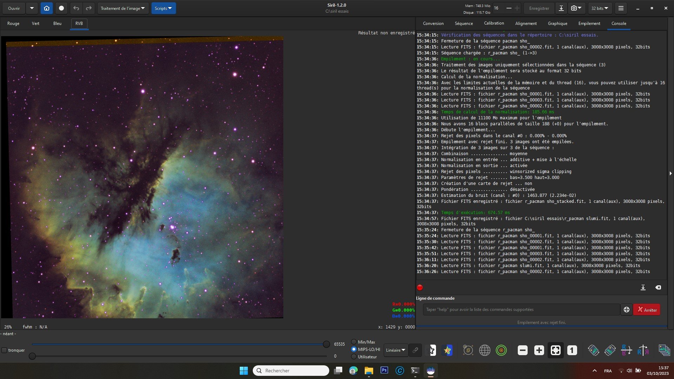674x379 pixels.
Task: Mirror image horizontally (flip left-right)
Action: pyautogui.click(x=643, y=350)
